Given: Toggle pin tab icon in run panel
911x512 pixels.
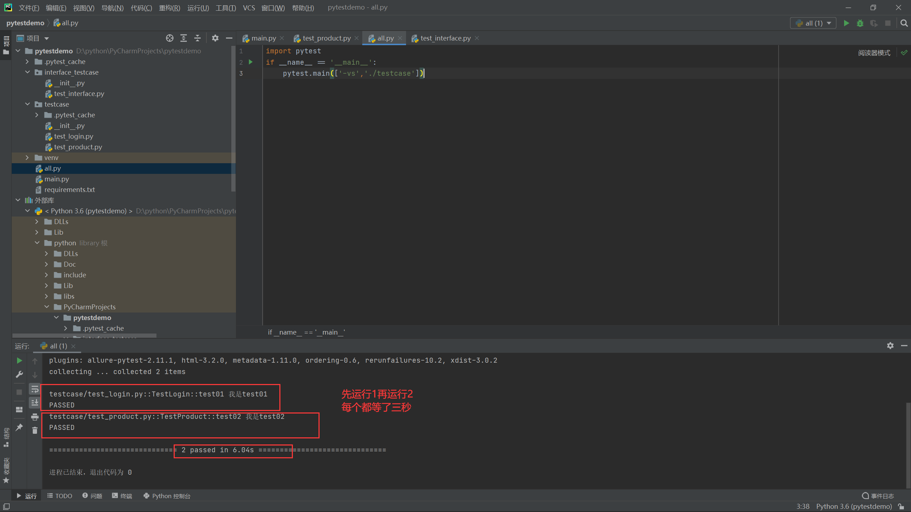Looking at the screenshot, I should click(20, 427).
